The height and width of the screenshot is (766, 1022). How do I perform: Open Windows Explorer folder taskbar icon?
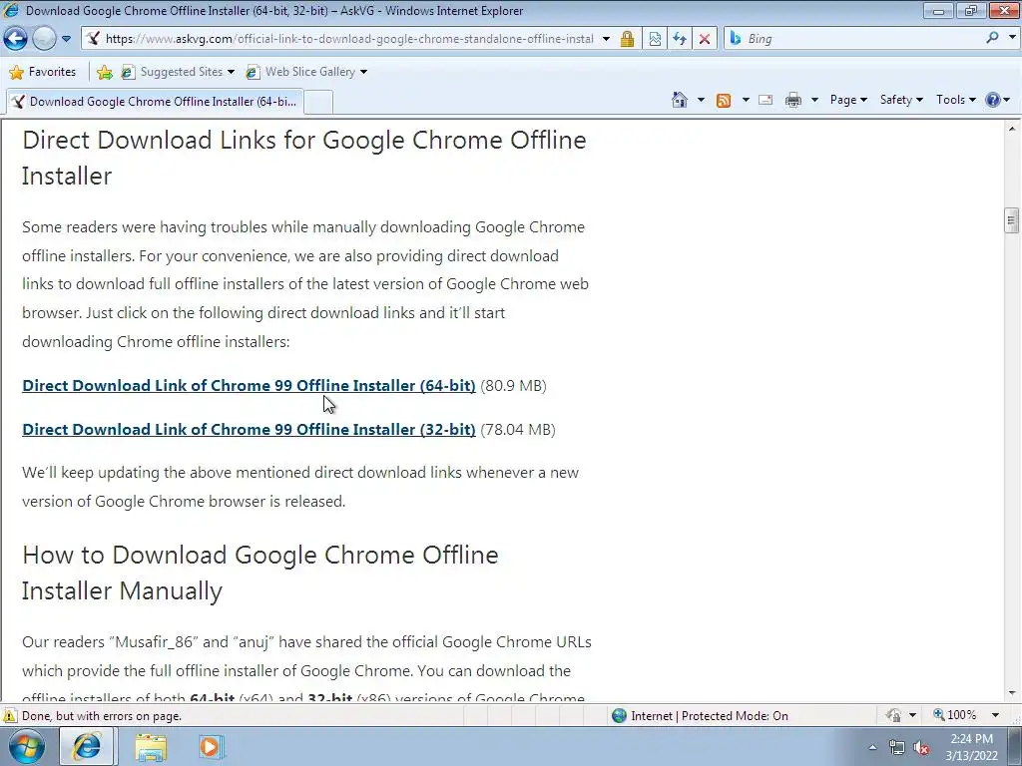(151, 747)
